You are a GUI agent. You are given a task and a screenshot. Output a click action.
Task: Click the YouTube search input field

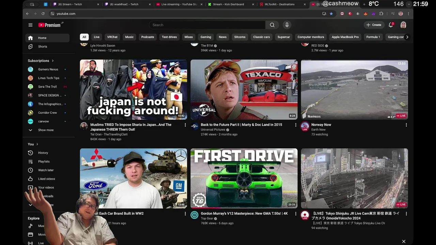(207, 25)
